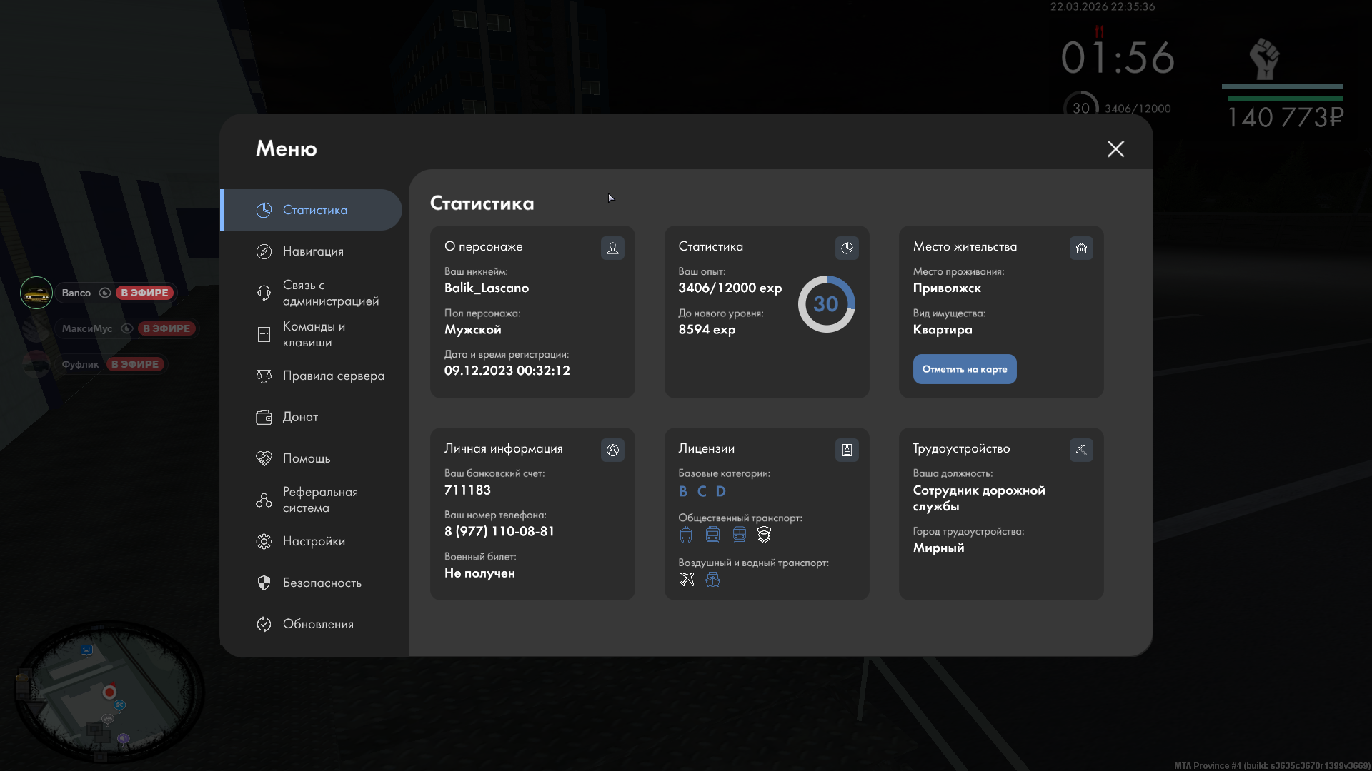Click the license document icon in Лицензии card
The image size is (1372, 771).
[x=847, y=450]
